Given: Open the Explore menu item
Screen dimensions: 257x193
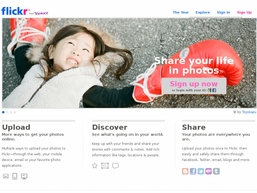Looking at the screenshot, I should [x=203, y=12].
